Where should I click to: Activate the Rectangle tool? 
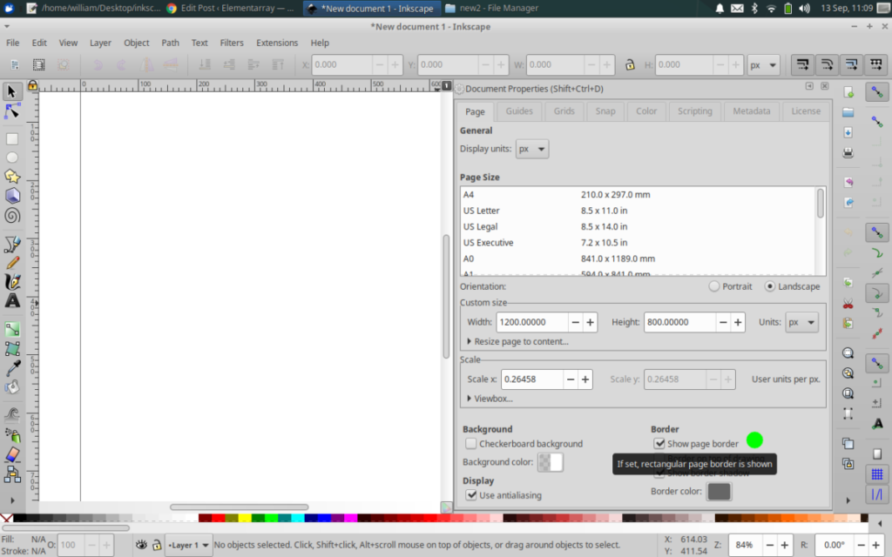11,138
